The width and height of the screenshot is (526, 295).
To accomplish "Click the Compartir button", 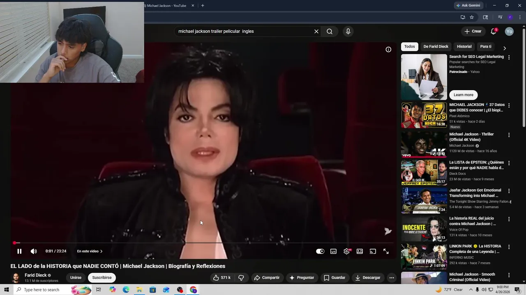I will pyautogui.click(x=267, y=277).
